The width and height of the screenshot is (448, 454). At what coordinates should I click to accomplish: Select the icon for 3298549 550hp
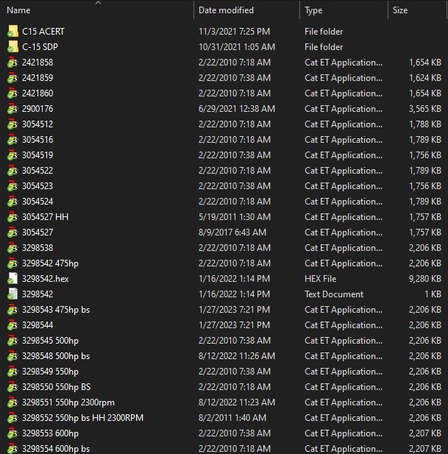[13, 372]
